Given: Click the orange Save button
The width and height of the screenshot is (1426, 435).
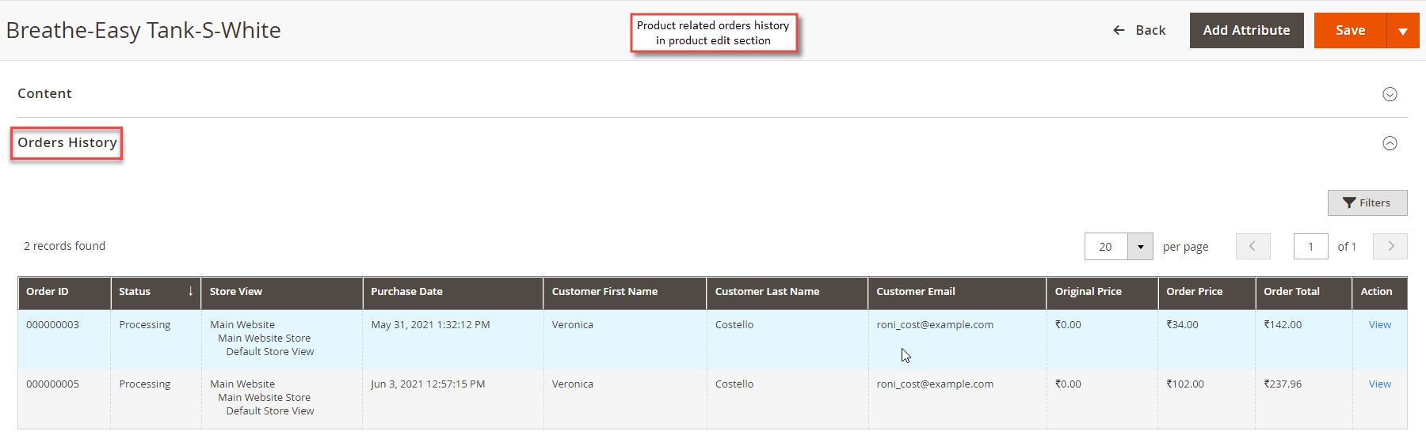Looking at the screenshot, I should point(1350,30).
